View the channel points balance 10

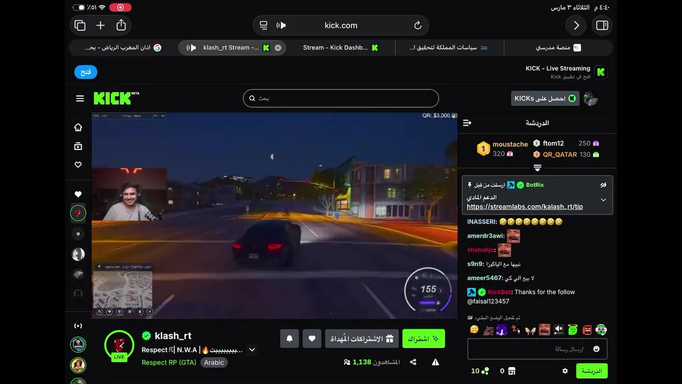(x=480, y=371)
